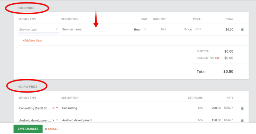256x134 pixels.
Task: Delete the Android development hourly row
Action: 242,120
